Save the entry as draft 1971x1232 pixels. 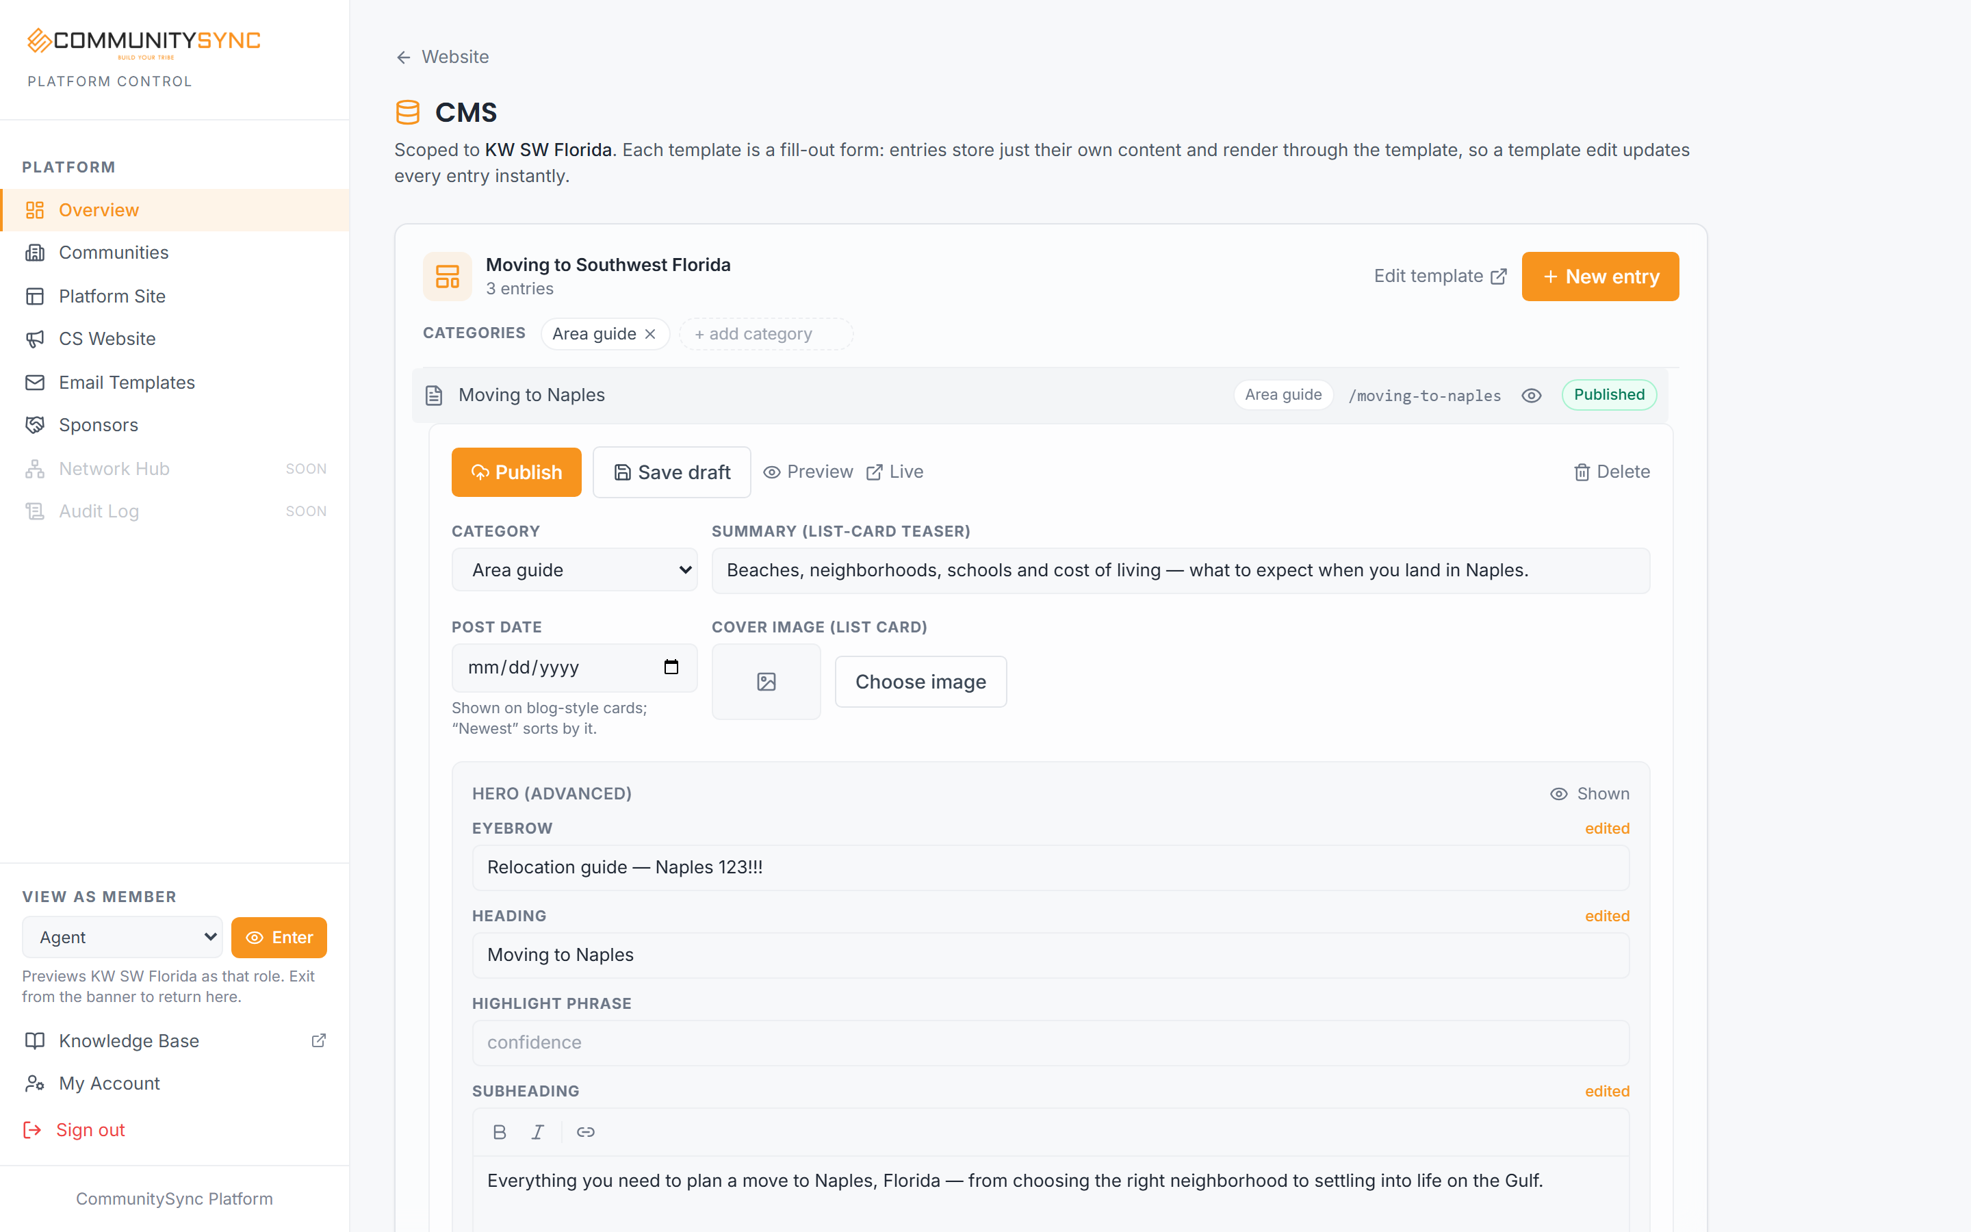tap(671, 472)
